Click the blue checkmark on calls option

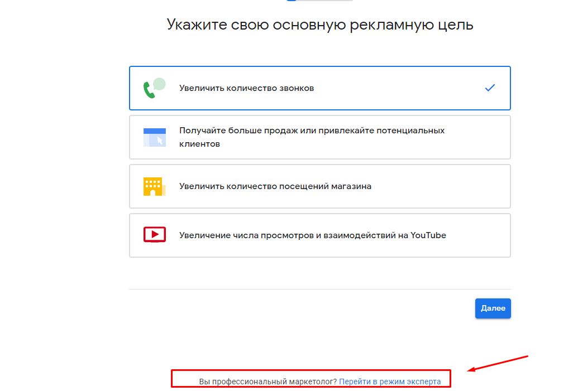tap(490, 88)
